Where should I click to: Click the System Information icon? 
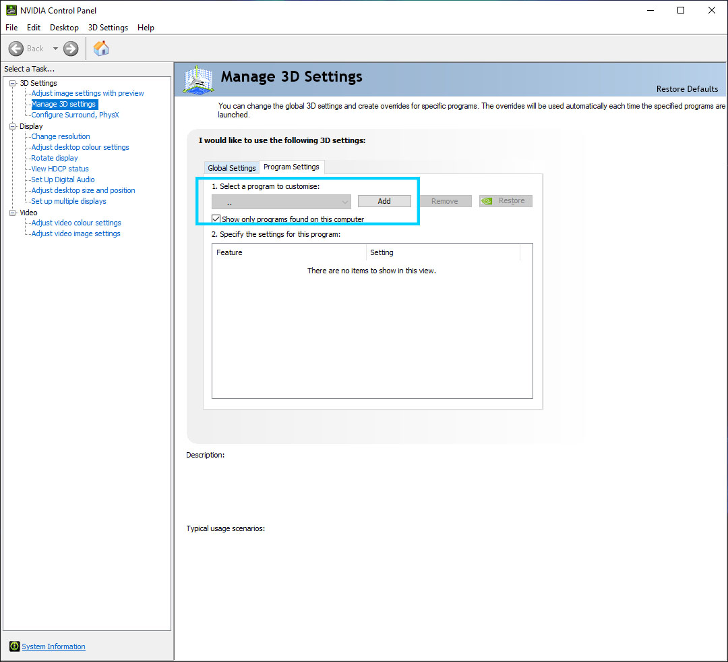pyautogui.click(x=14, y=646)
